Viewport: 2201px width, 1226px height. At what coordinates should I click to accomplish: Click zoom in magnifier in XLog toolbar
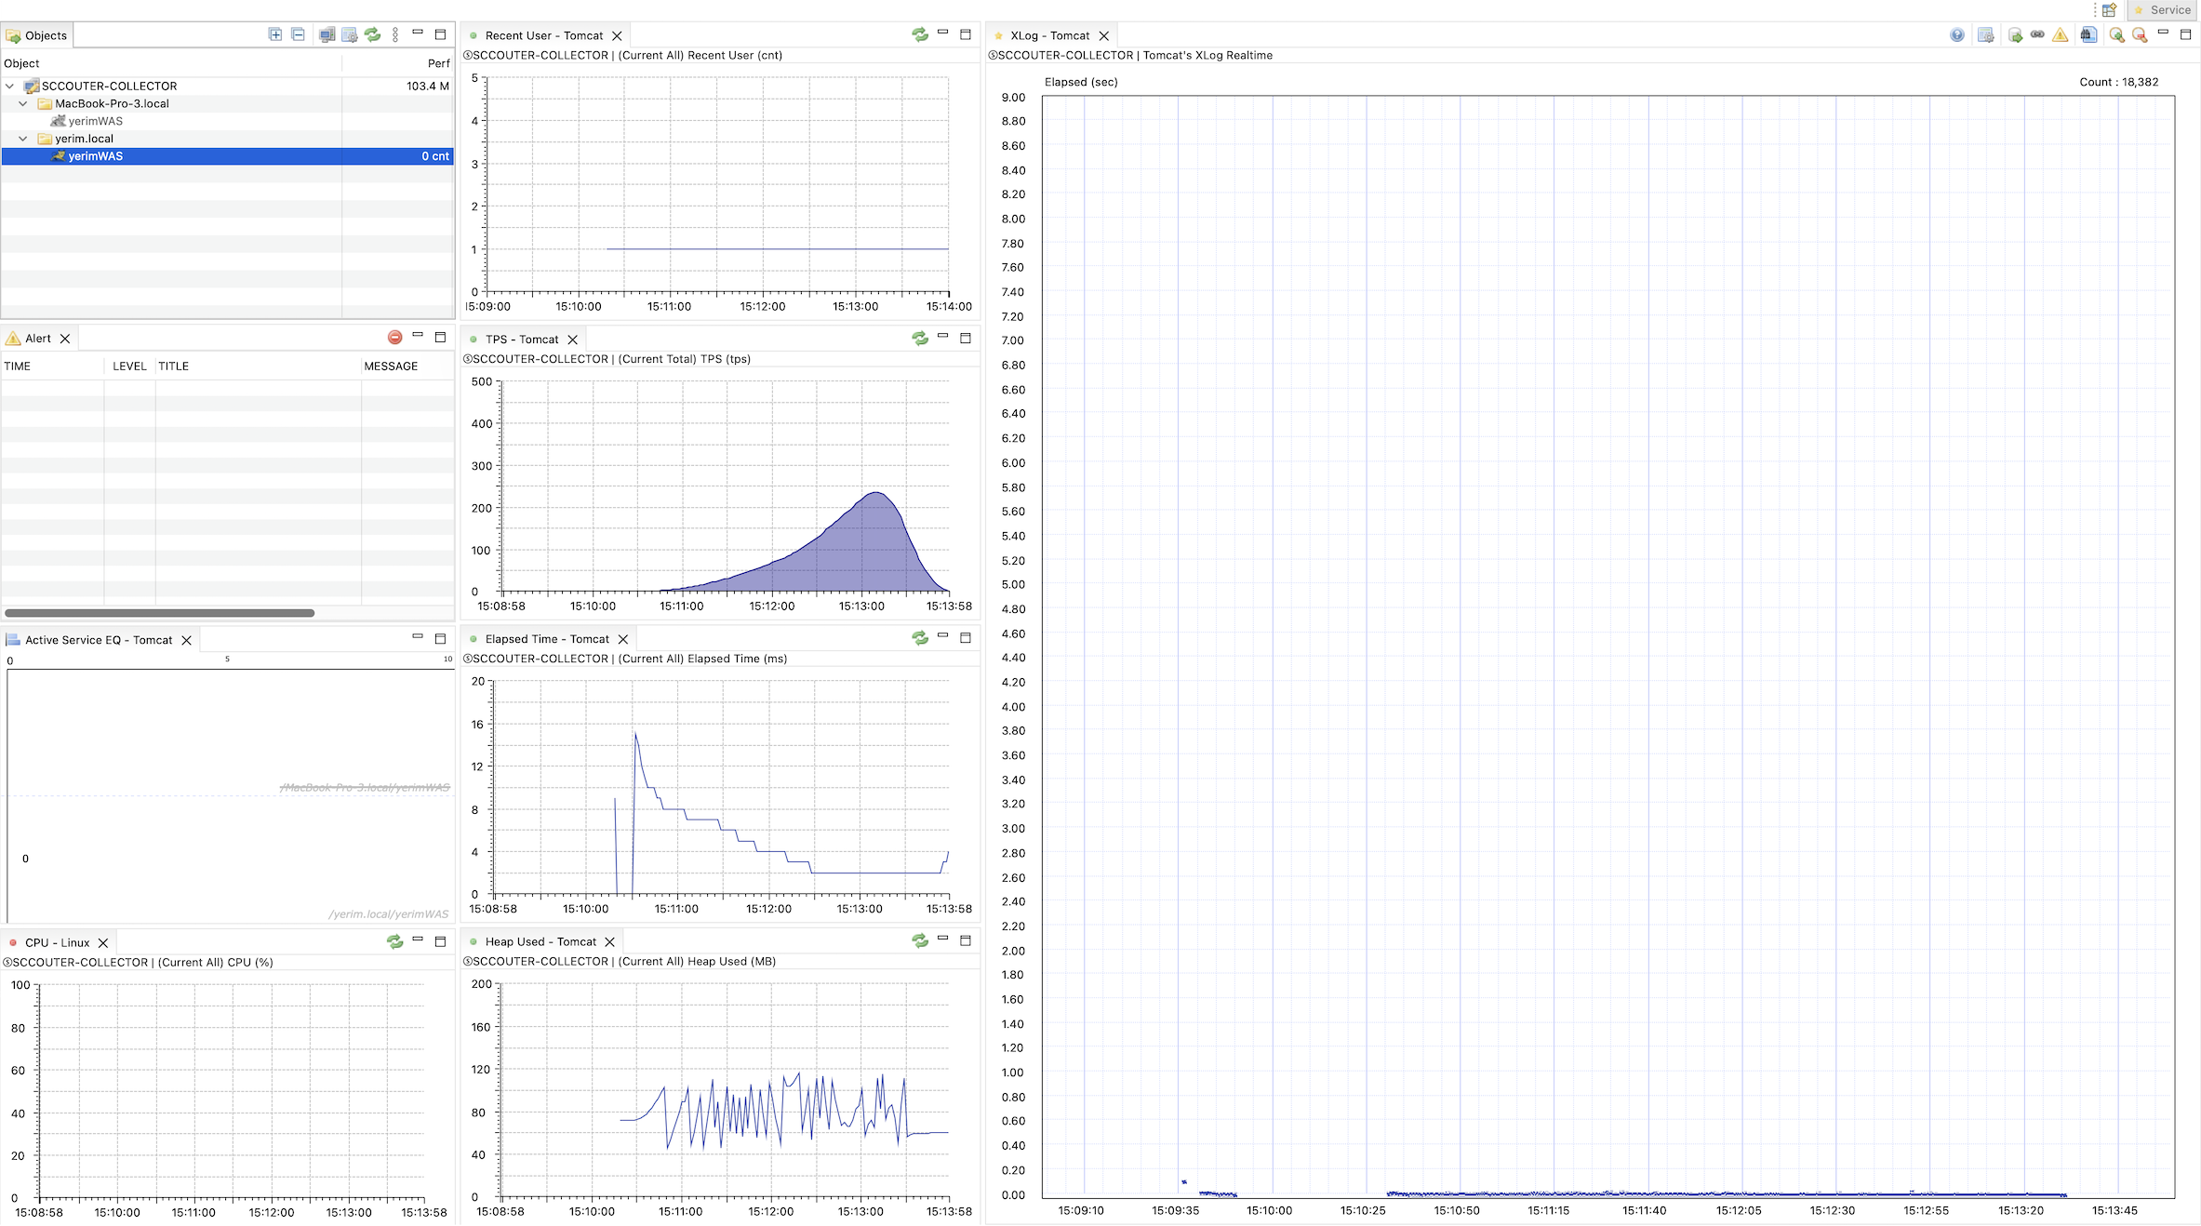(x=2116, y=35)
